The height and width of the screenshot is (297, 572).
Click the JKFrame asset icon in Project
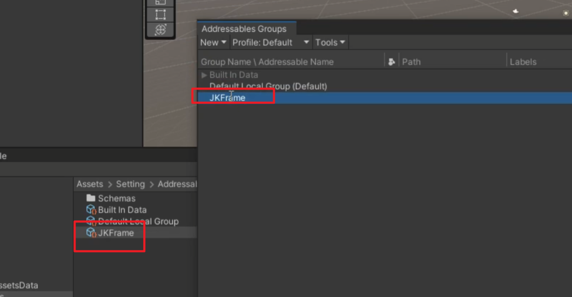point(91,233)
